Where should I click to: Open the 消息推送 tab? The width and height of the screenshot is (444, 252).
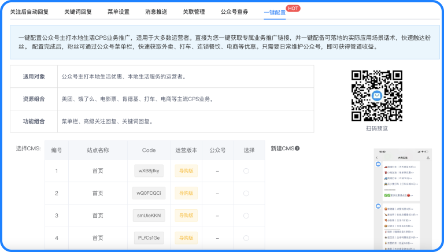point(156,12)
